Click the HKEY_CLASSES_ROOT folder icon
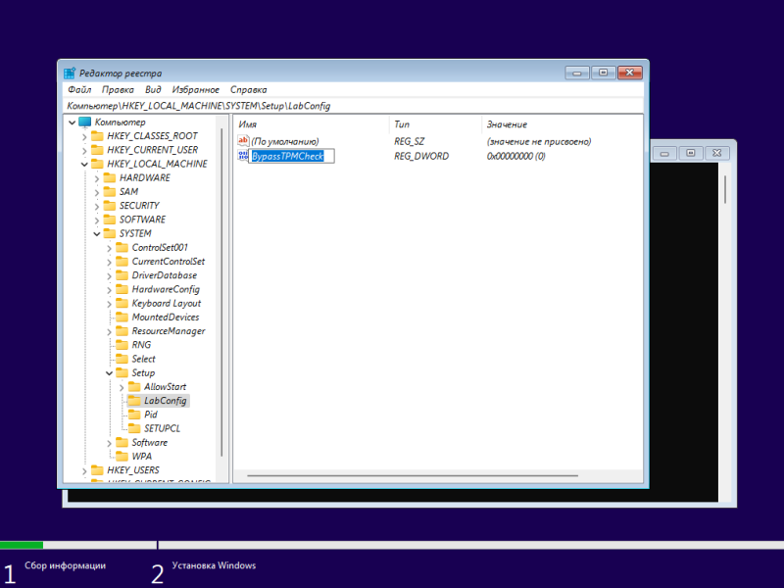Viewport: 784px width, 588px height. (x=97, y=136)
